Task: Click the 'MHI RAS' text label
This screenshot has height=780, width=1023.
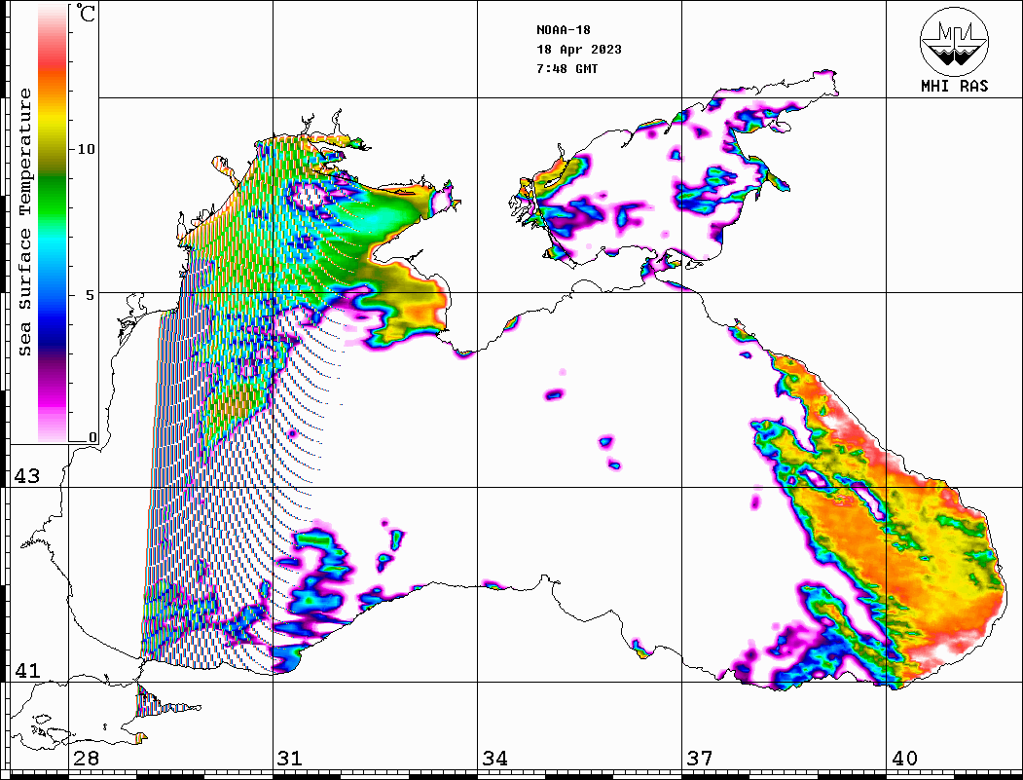Action: [954, 86]
